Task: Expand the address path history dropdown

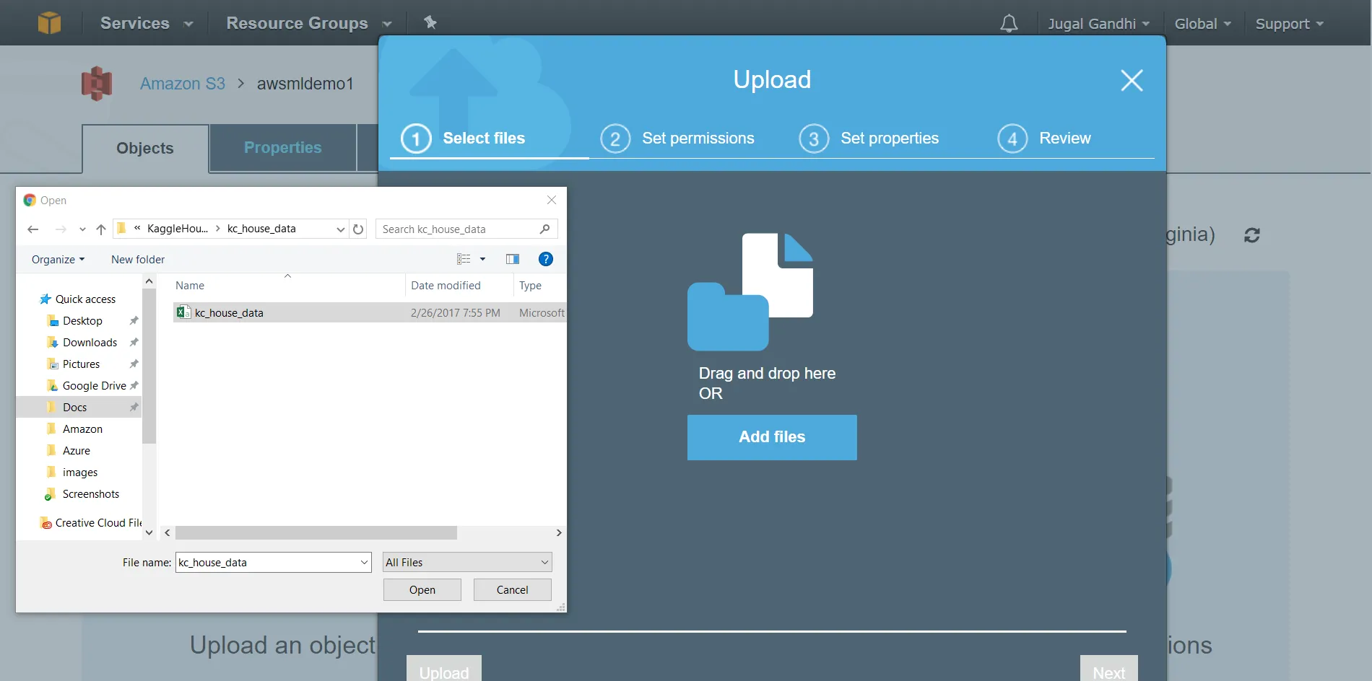Action: [x=341, y=229]
